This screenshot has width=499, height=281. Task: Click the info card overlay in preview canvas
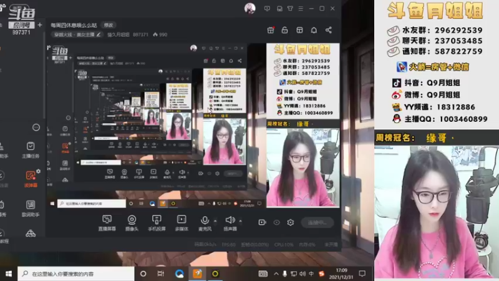coord(303,81)
